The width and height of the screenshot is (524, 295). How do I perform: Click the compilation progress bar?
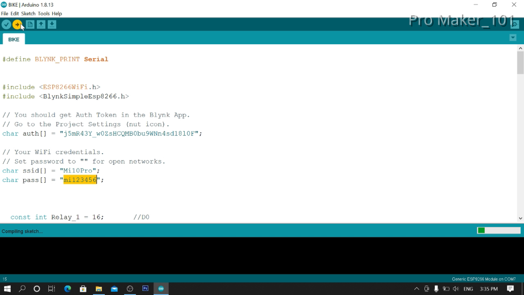point(499,230)
